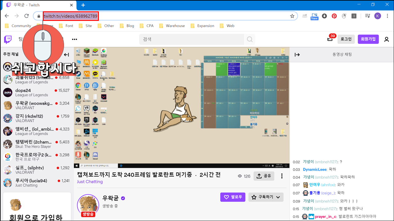Click the New extension icon
Screen dimensions: 394x221
314,16
